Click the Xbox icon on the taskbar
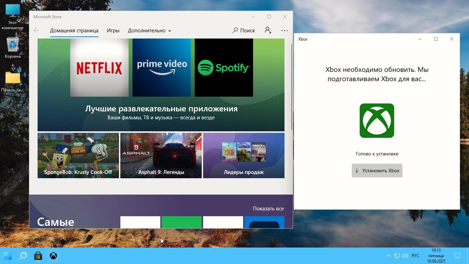Viewport: 469px width, 264px height. tap(53, 256)
